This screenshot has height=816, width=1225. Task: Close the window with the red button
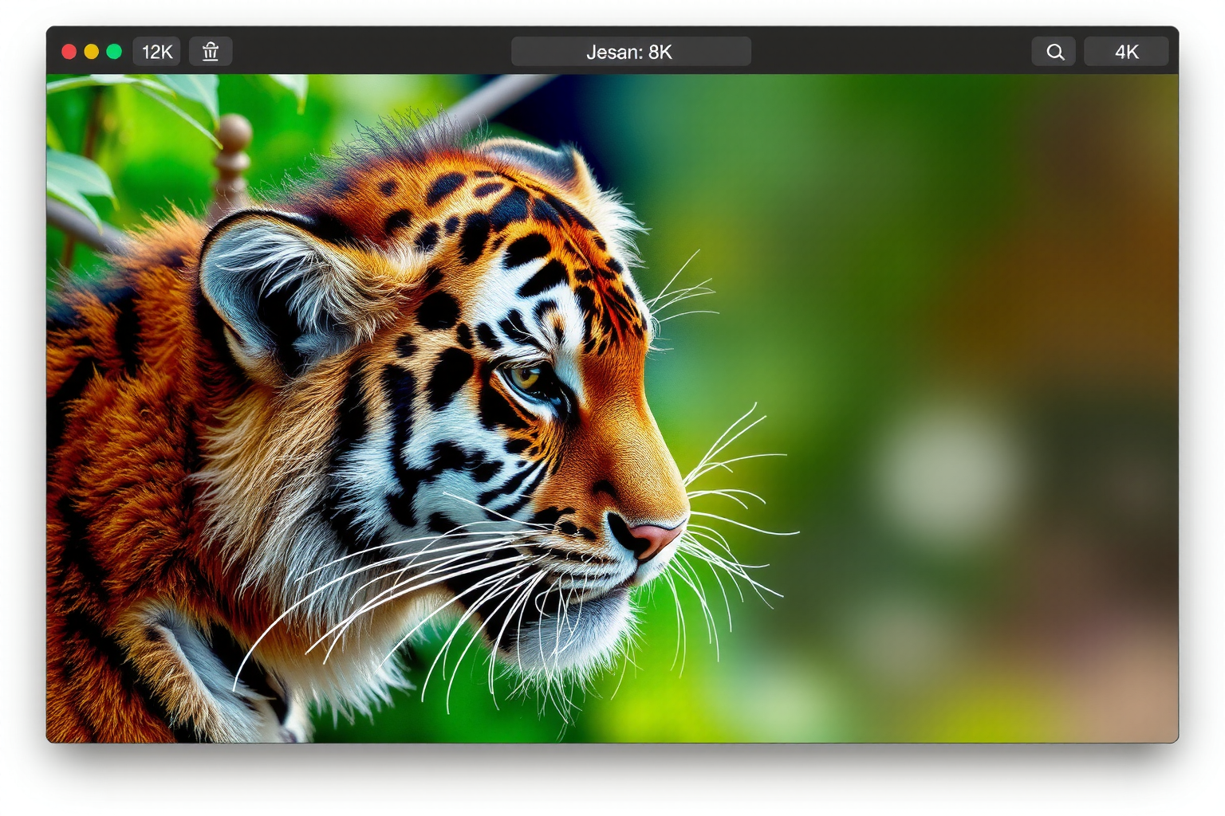69,52
